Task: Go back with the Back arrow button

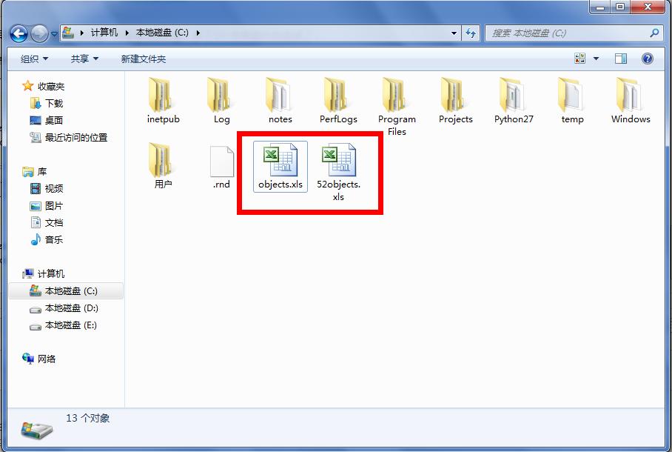Action: [x=19, y=33]
